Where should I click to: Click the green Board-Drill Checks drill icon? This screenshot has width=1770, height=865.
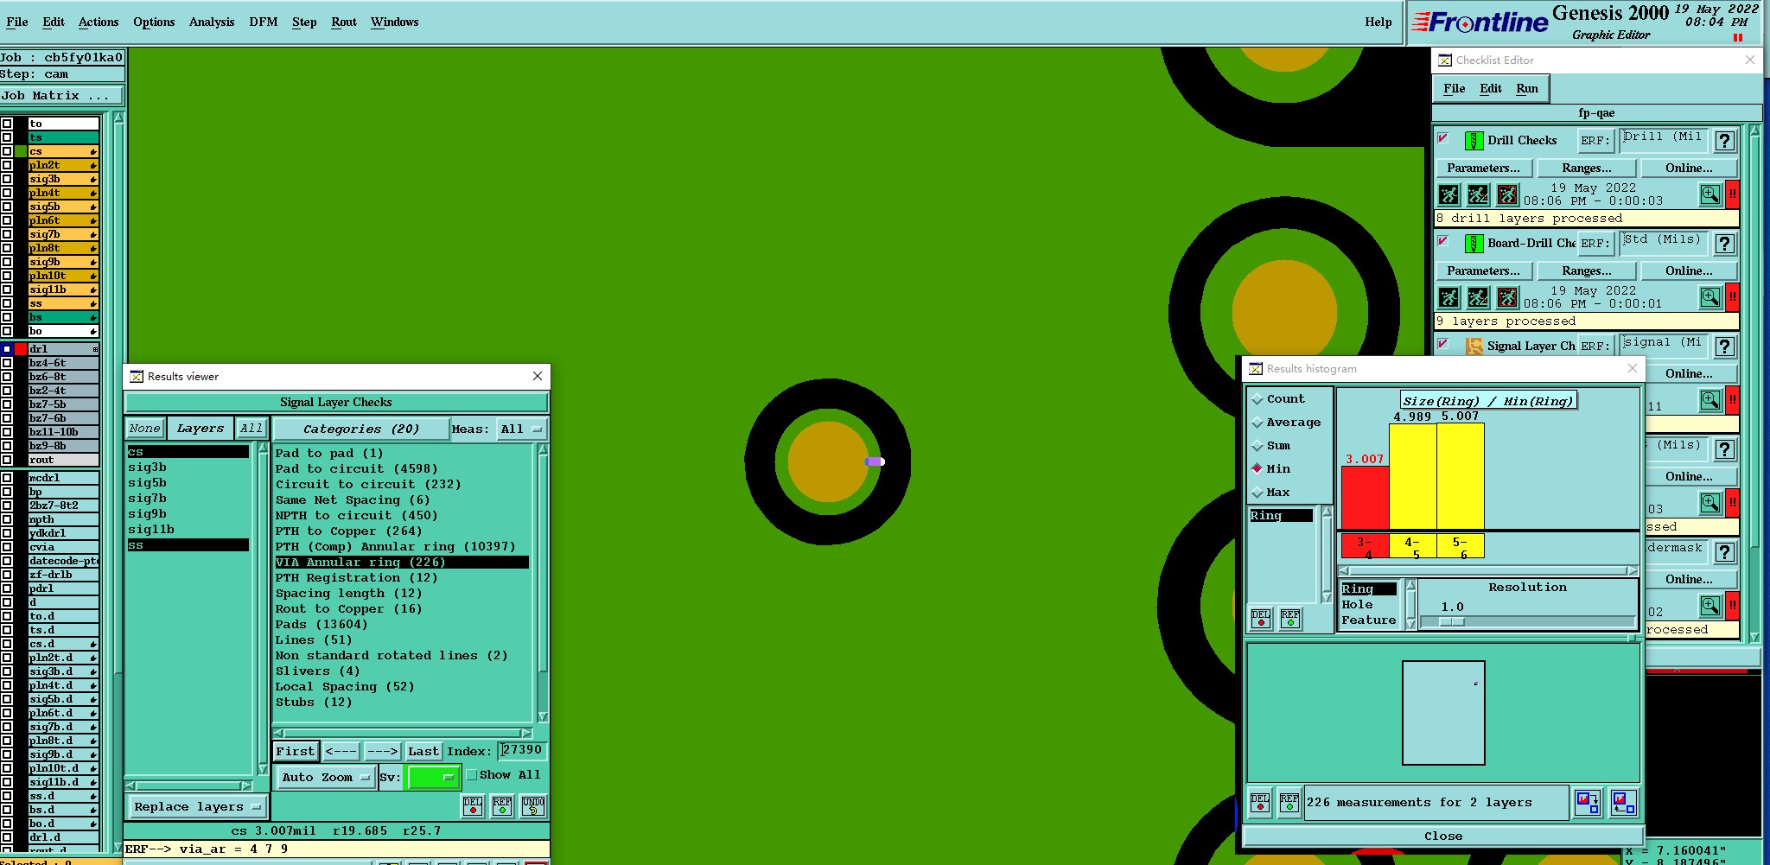[x=1474, y=243]
